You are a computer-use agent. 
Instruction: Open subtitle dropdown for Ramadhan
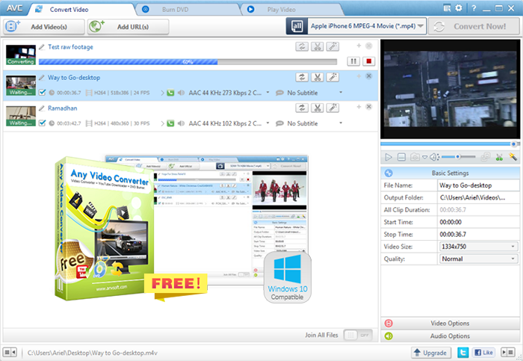point(341,123)
